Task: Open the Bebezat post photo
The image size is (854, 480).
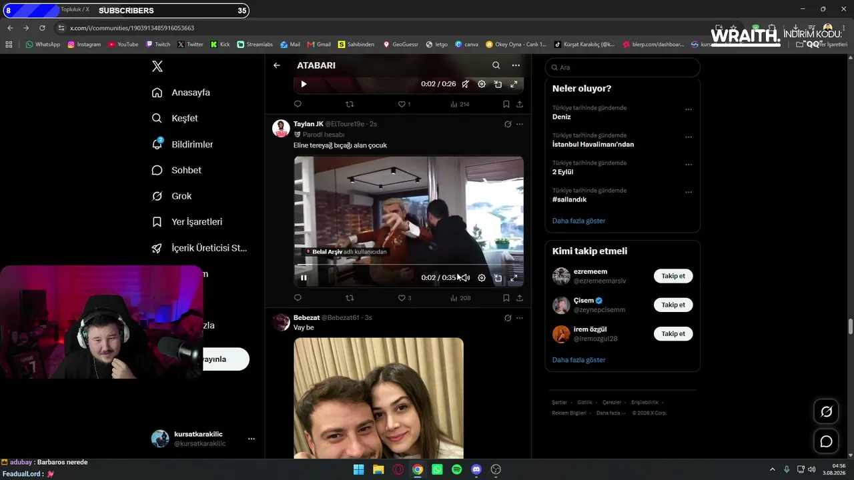Action: click(x=378, y=398)
